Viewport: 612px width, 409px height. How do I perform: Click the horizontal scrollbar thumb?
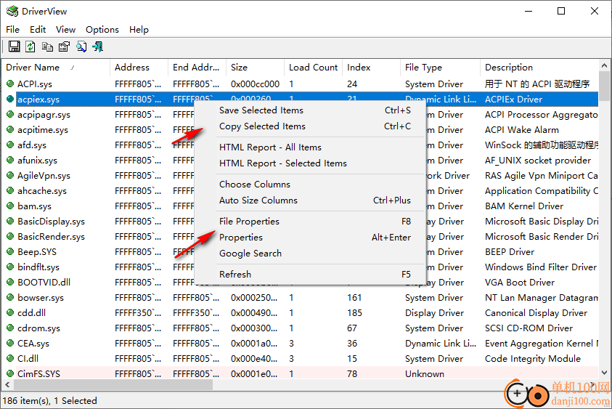click(113, 385)
